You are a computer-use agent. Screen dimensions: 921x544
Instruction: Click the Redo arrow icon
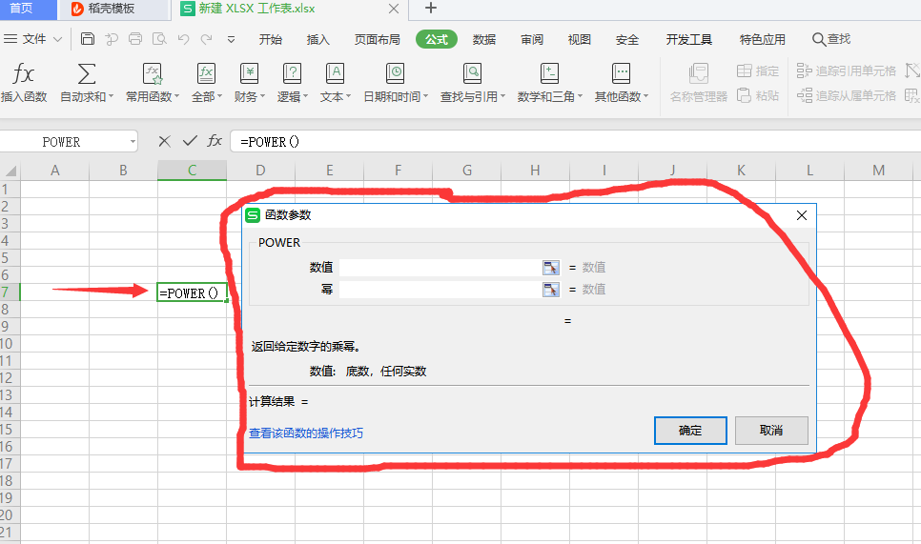[206, 39]
